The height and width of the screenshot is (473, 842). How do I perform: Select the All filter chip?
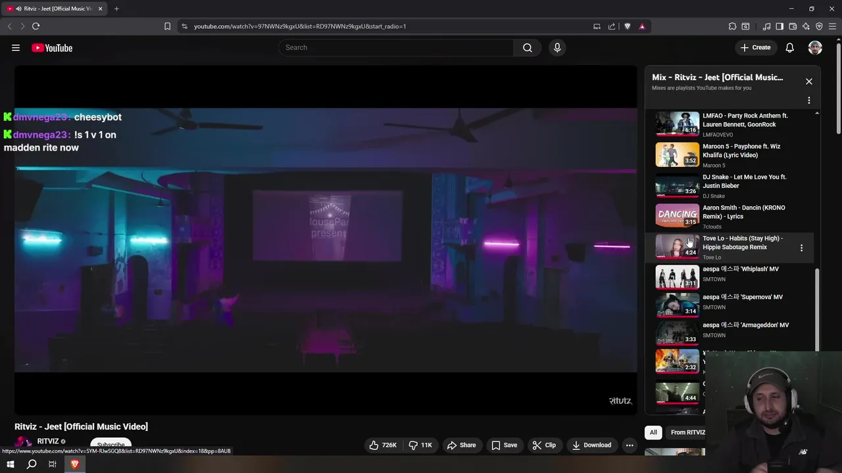click(653, 432)
